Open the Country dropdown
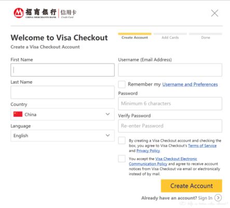 click(x=62, y=114)
